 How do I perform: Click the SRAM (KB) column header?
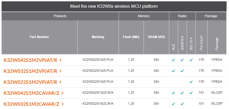click(x=156, y=37)
